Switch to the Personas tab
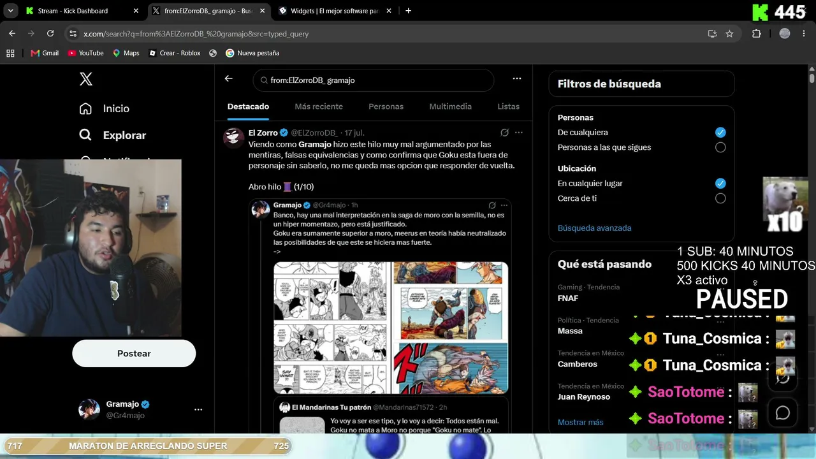The width and height of the screenshot is (816, 459). 386,106
